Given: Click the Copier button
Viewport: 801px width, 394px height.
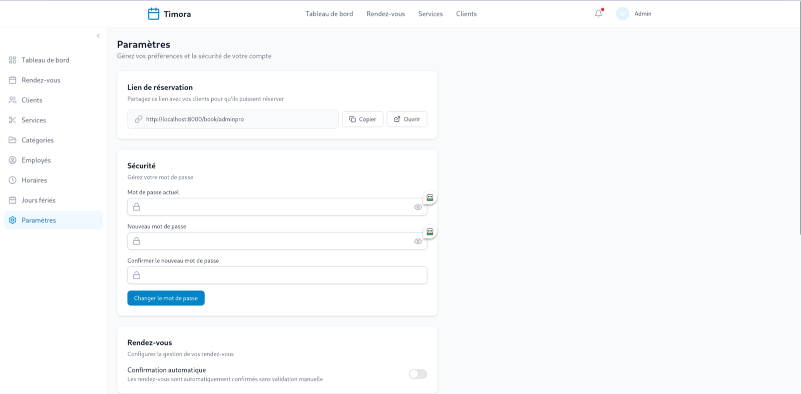Looking at the screenshot, I should pyautogui.click(x=362, y=119).
